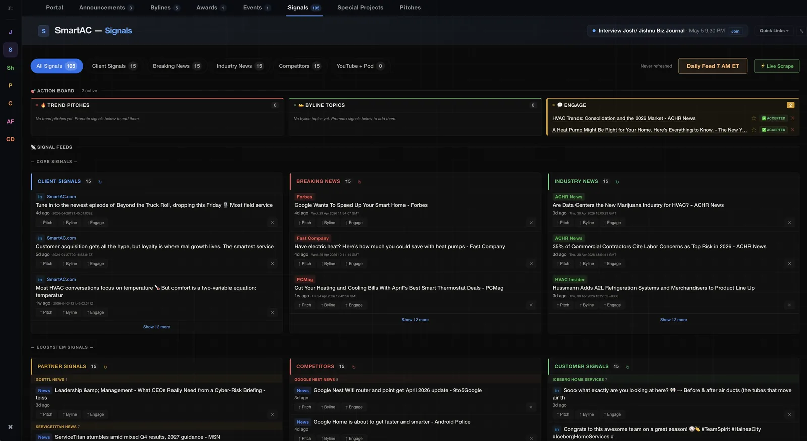Toggle Accepted status on HVAC Trends item

[x=773, y=118]
